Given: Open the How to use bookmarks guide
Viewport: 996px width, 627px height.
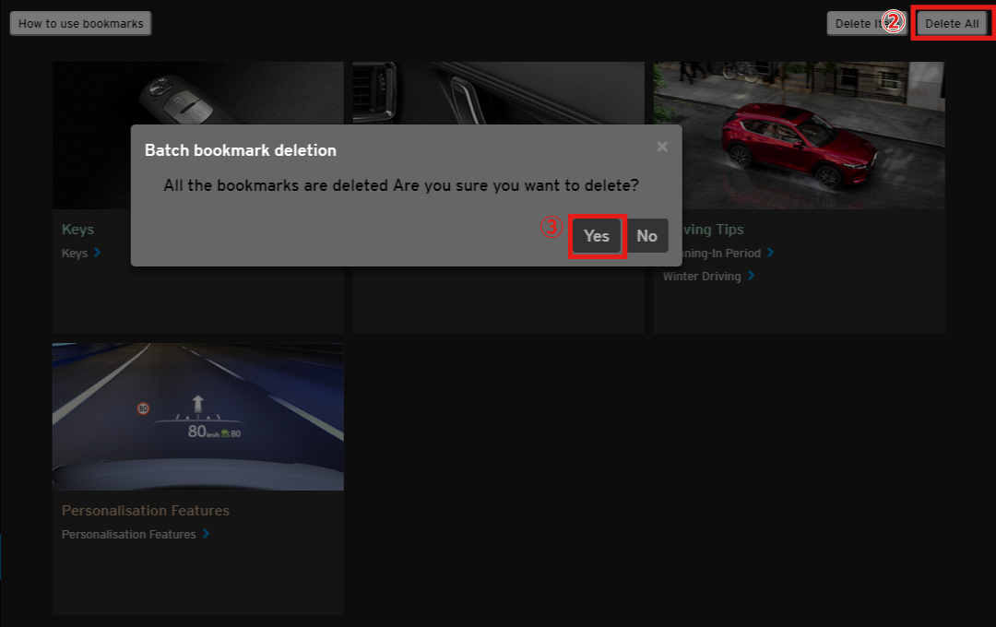Looking at the screenshot, I should click(x=80, y=24).
